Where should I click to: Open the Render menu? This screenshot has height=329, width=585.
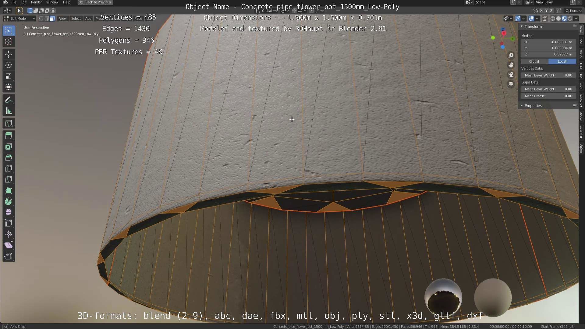[36, 2]
